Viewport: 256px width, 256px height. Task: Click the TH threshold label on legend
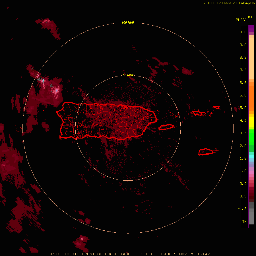(244, 222)
